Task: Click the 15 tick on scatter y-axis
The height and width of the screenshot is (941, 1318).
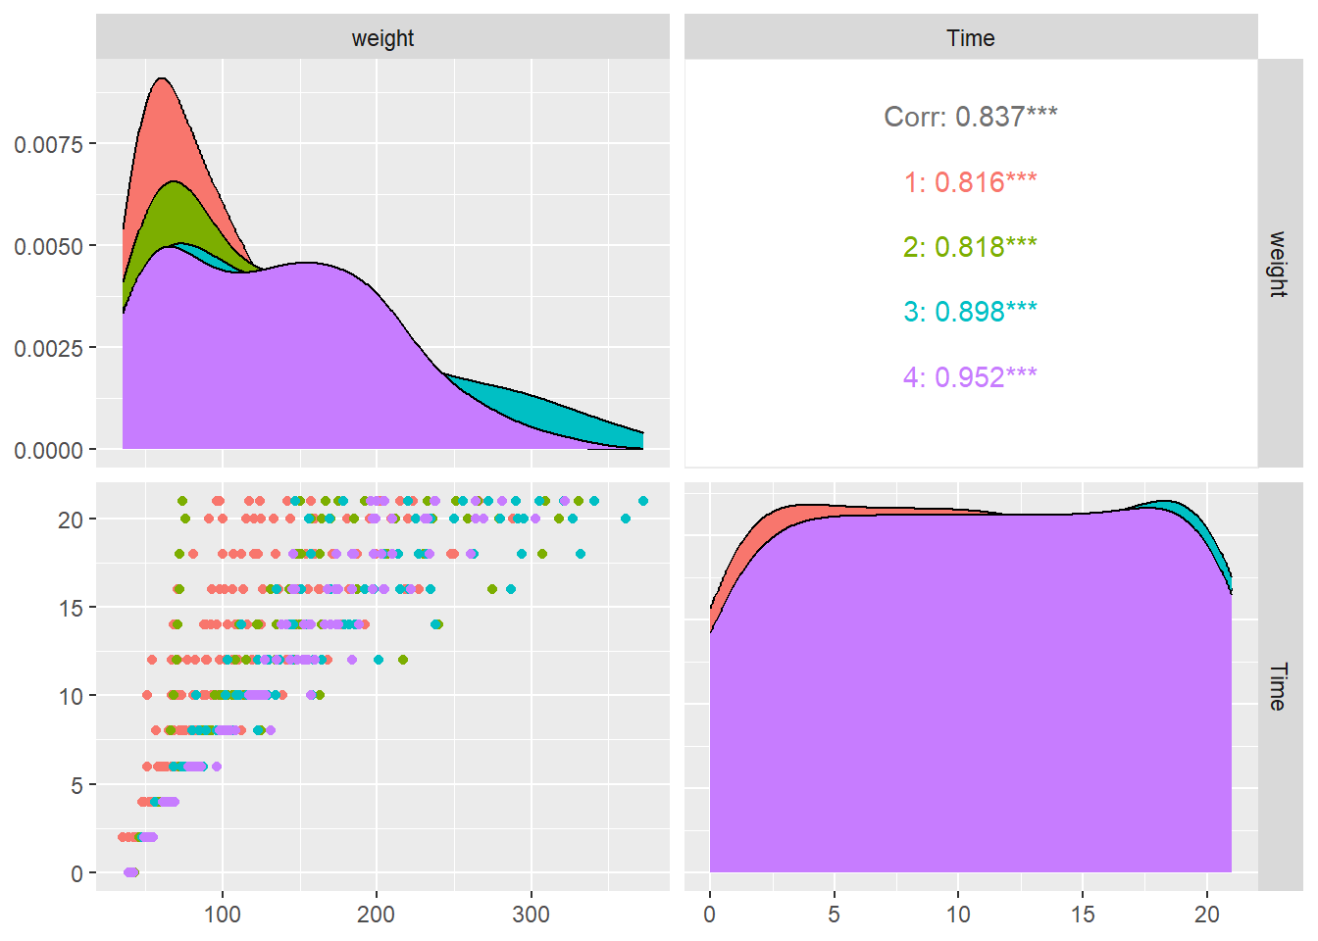Action: 71,608
